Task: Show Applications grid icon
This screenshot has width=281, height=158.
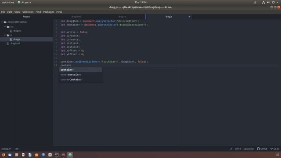Action: click(x=277, y=155)
